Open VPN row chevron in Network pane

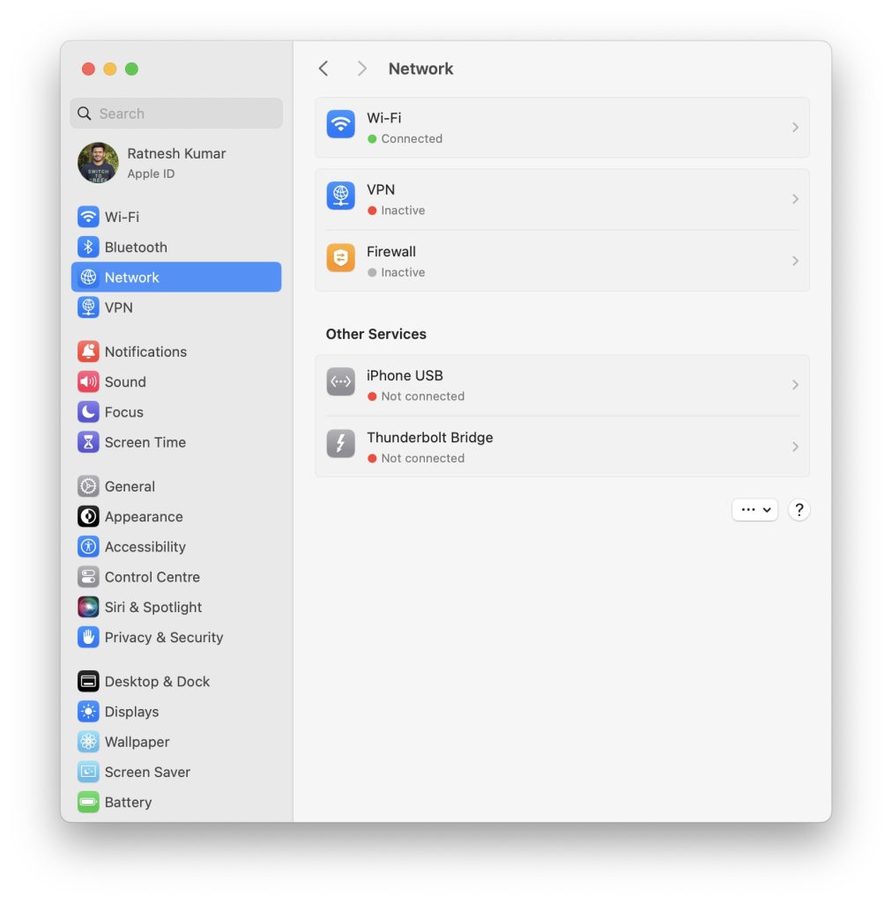tap(795, 199)
